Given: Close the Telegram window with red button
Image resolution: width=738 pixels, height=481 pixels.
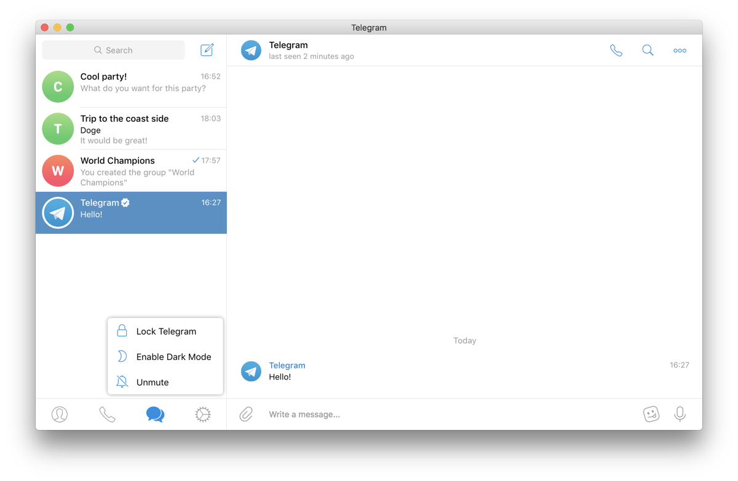Looking at the screenshot, I should (45, 27).
